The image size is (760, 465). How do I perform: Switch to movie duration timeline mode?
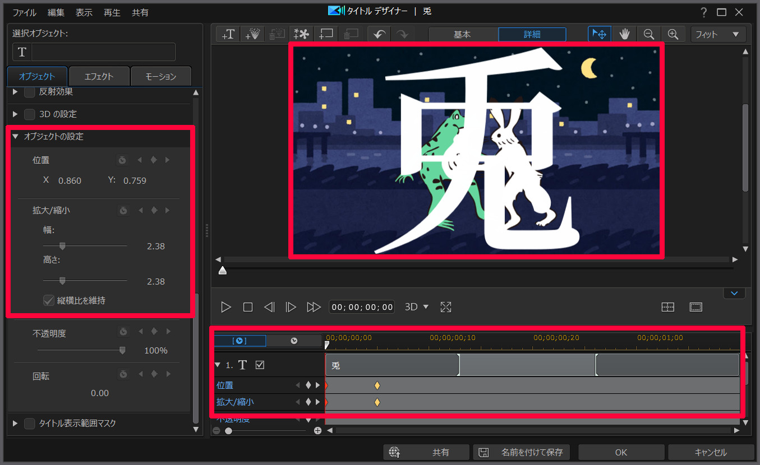[294, 341]
